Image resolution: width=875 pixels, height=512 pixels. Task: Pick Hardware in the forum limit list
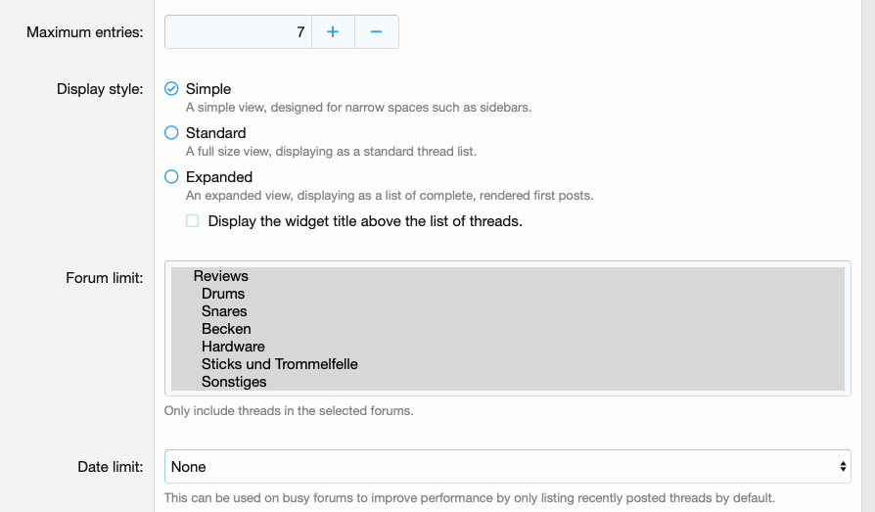point(233,347)
